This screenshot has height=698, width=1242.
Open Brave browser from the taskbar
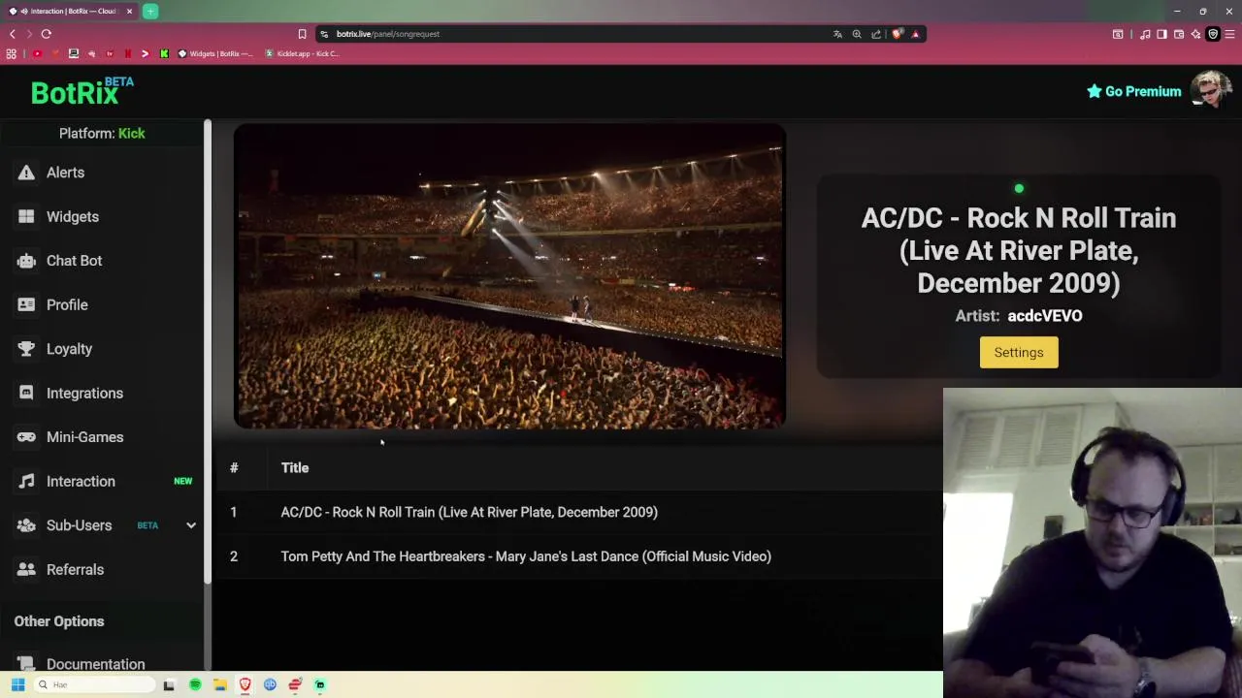pos(245,684)
